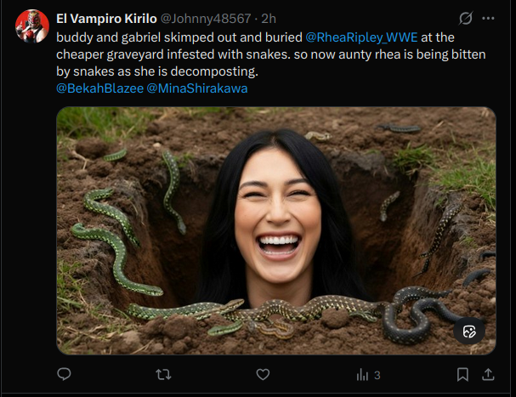Open the @Johnny48567 handle link
The width and height of the screenshot is (516, 397).
pyautogui.click(x=205, y=18)
